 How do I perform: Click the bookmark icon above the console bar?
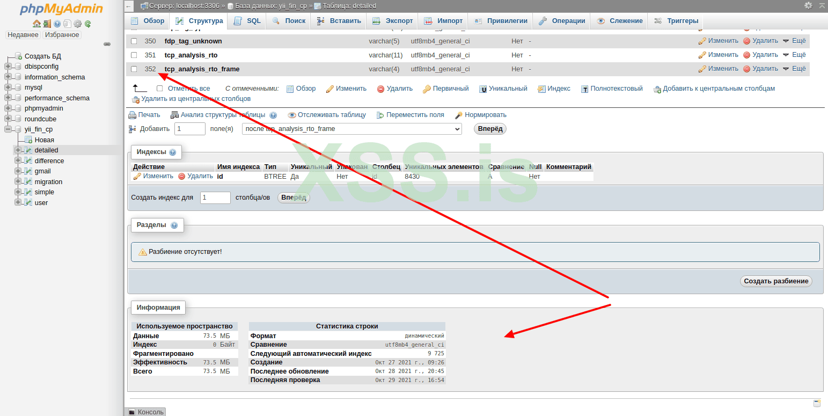pyautogui.click(x=817, y=403)
